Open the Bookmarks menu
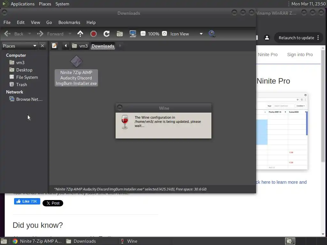The height and width of the screenshot is (245, 327). point(69,23)
